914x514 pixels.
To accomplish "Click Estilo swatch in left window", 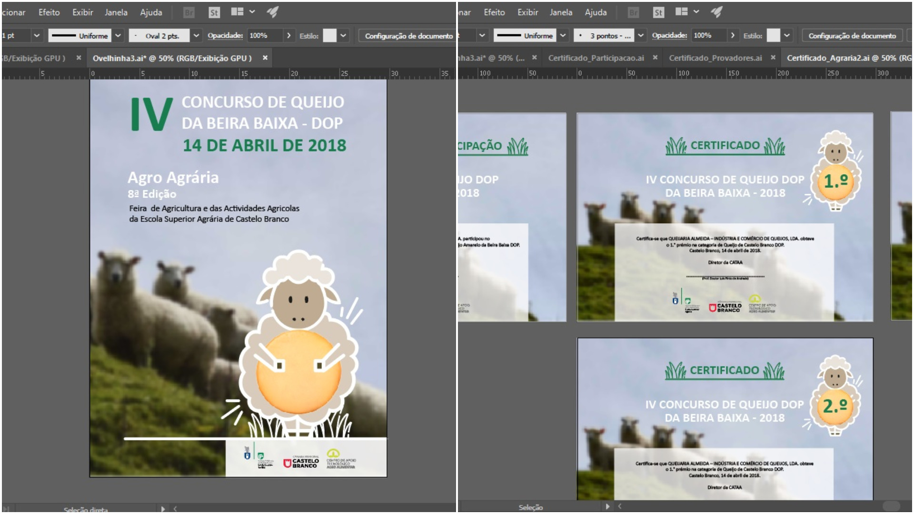I will pyautogui.click(x=329, y=36).
